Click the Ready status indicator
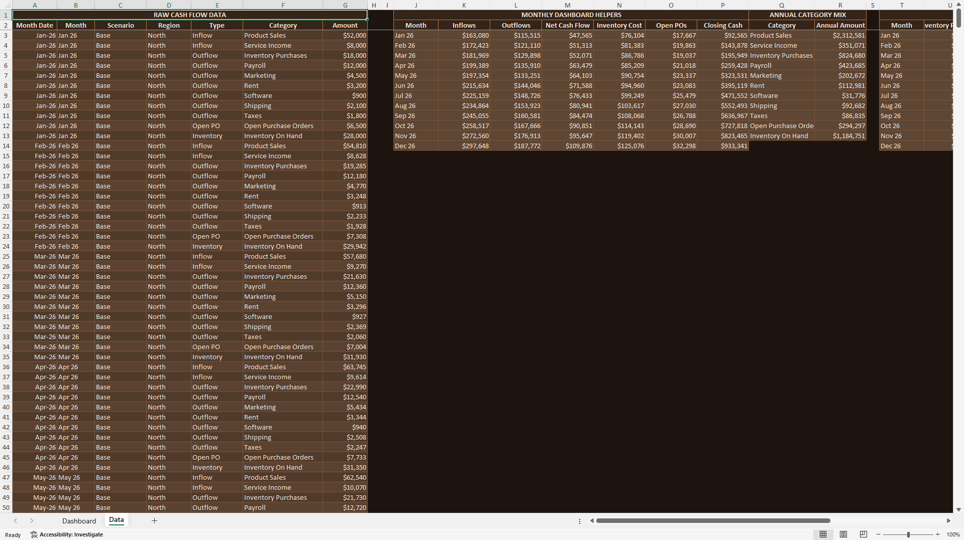The image size is (964, 540). [13, 534]
